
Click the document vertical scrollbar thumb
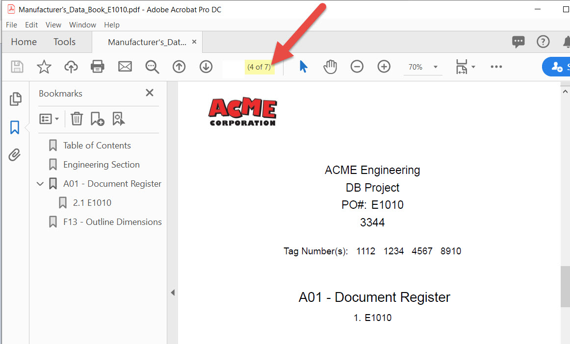[x=565, y=287]
